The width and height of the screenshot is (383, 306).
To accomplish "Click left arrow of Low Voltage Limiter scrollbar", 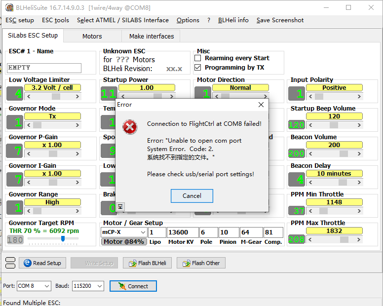I will (29, 96).
